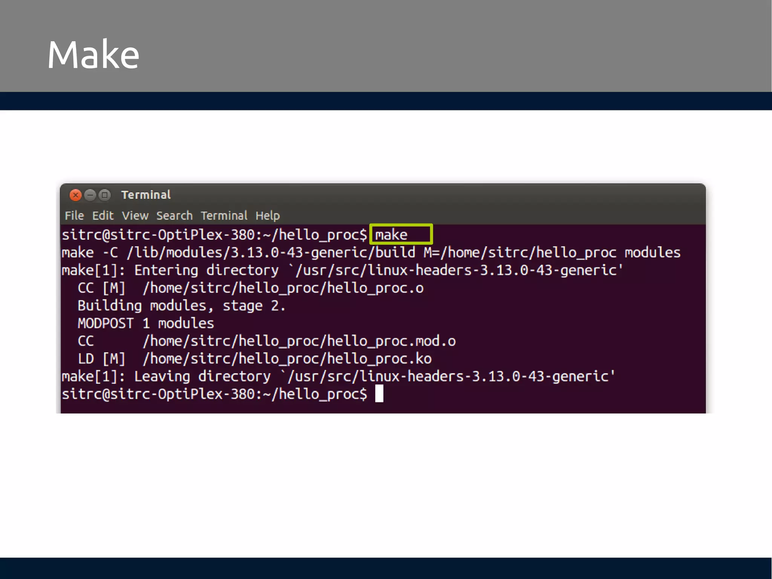Click the 'Building modules, stage 2.' line

click(181, 306)
